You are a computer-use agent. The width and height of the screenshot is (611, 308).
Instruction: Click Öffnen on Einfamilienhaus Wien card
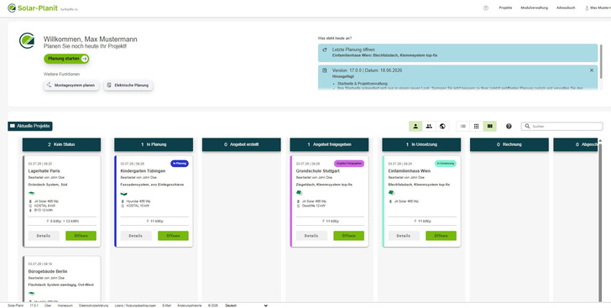click(441, 236)
